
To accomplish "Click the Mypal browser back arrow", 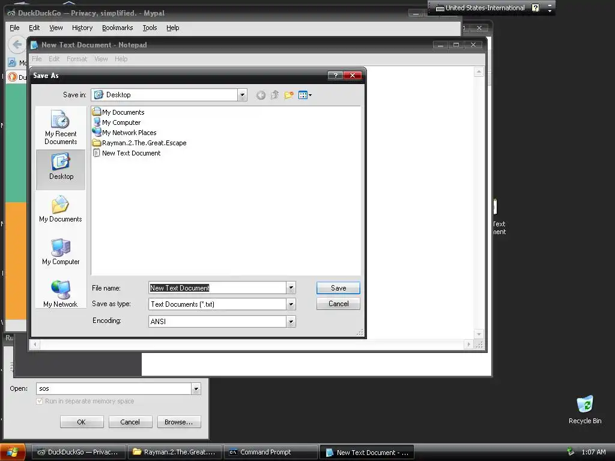I will pos(17,44).
